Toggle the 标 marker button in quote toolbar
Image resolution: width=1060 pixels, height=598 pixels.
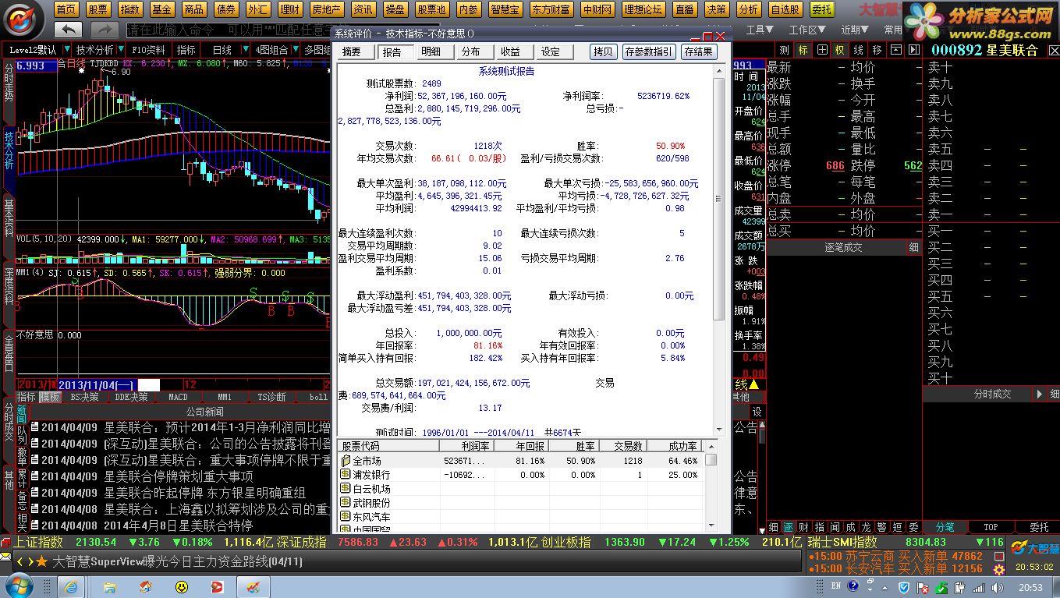pos(803,50)
